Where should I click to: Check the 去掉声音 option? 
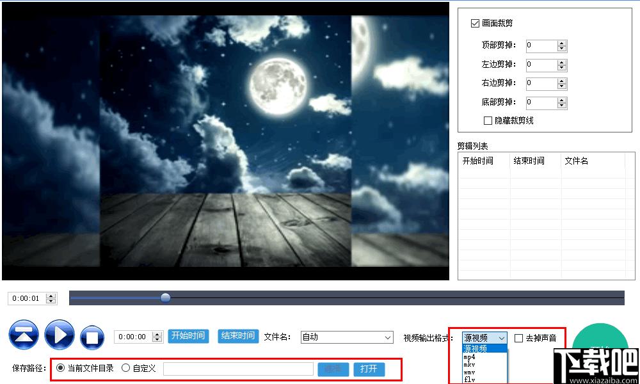[518, 338]
